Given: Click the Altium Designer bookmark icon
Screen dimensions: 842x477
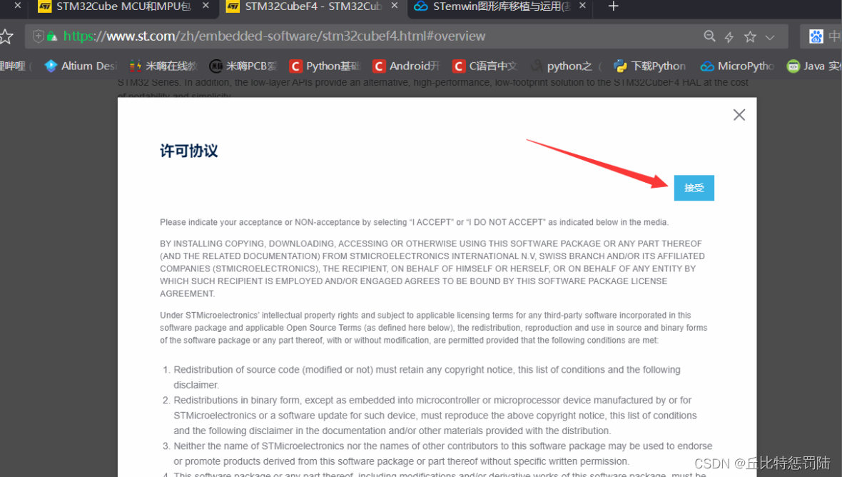Looking at the screenshot, I should [x=51, y=66].
